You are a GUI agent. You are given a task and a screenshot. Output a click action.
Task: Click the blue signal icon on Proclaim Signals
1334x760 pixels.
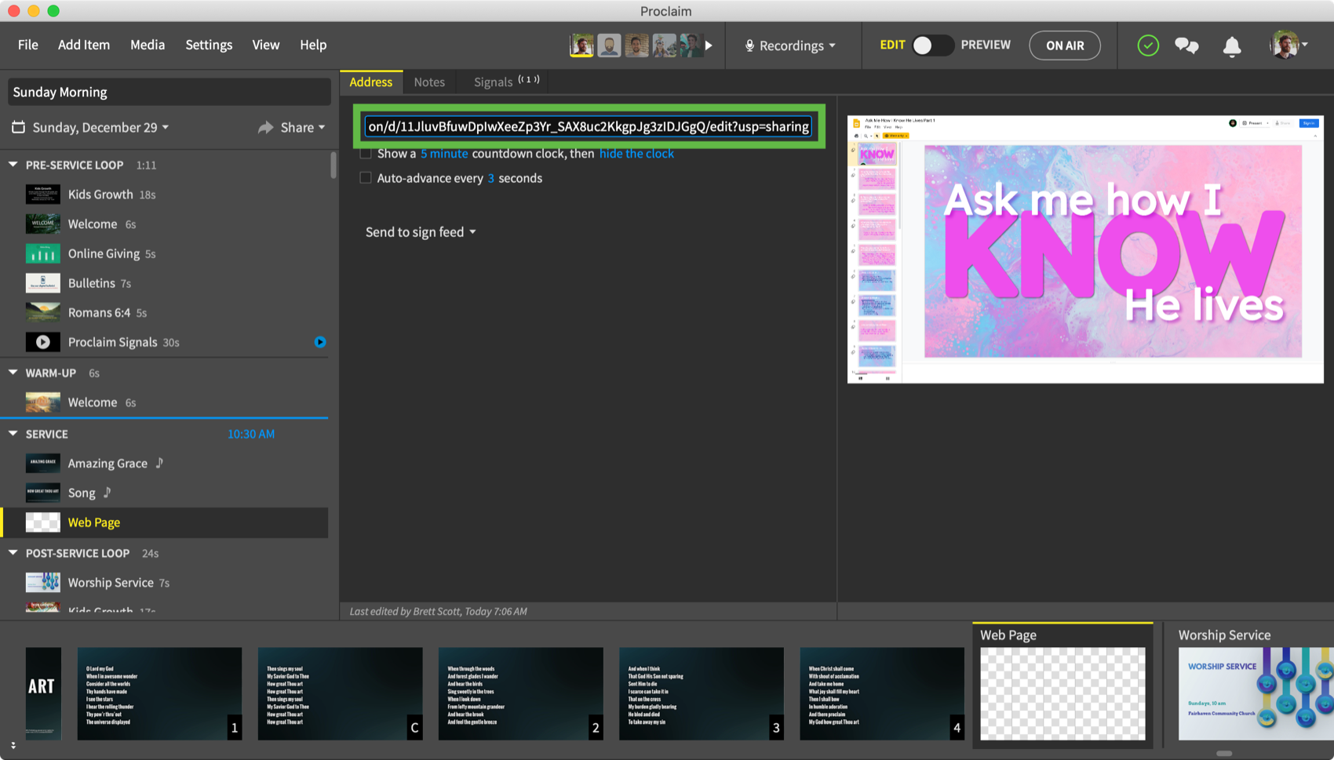click(x=320, y=342)
